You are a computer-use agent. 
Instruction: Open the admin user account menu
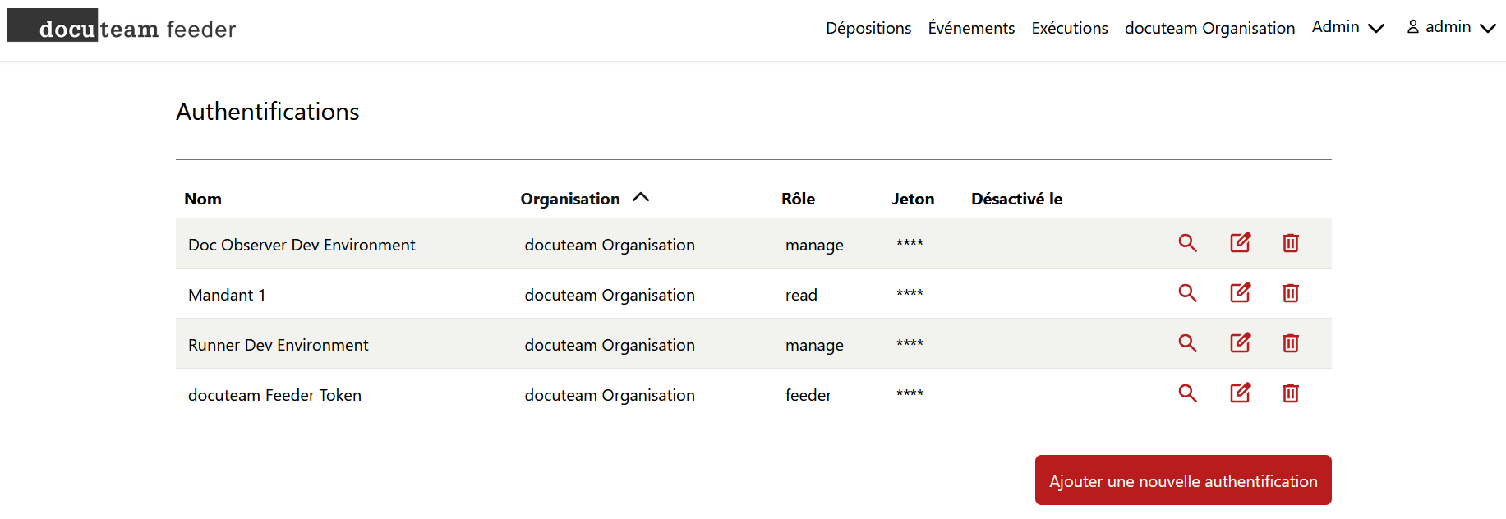click(x=1451, y=27)
